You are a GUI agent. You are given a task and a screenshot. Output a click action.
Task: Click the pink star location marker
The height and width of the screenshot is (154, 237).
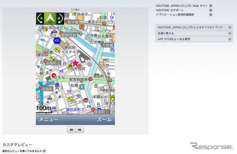click(75, 63)
